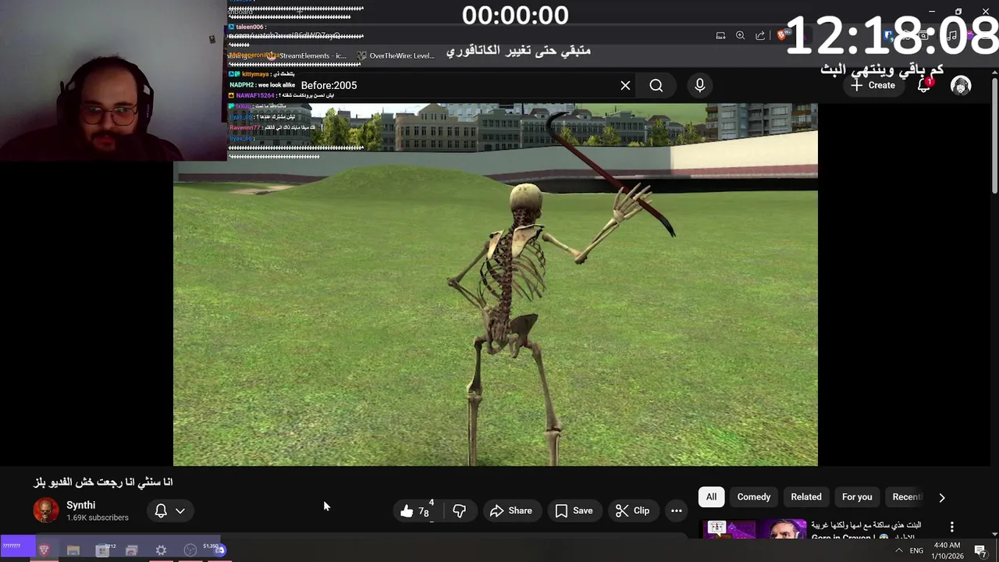The width and height of the screenshot is (999, 562).
Task: Open options for first recommended video
Action: tap(951, 527)
